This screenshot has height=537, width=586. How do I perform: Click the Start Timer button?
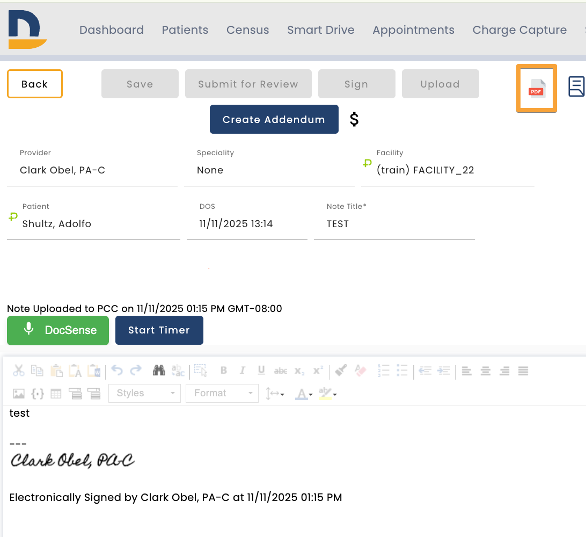[159, 330]
